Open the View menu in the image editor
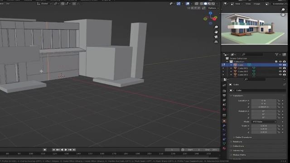290x163 pixels. click(x=248, y=4)
